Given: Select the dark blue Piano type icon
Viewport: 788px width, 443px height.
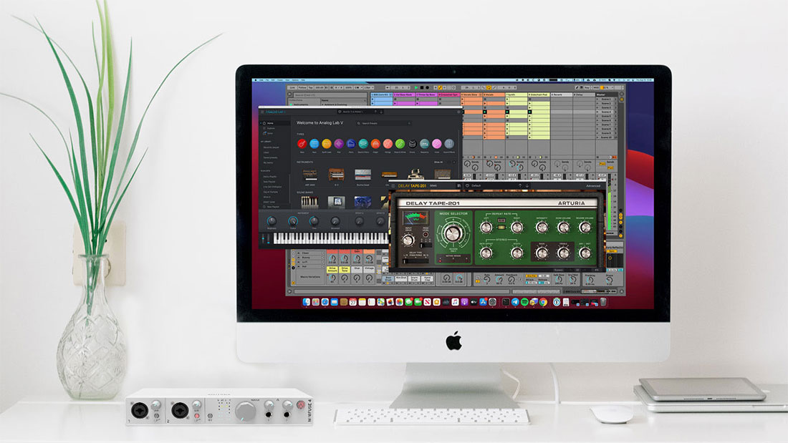Looking at the screenshot, I should pyautogui.click(x=351, y=144).
